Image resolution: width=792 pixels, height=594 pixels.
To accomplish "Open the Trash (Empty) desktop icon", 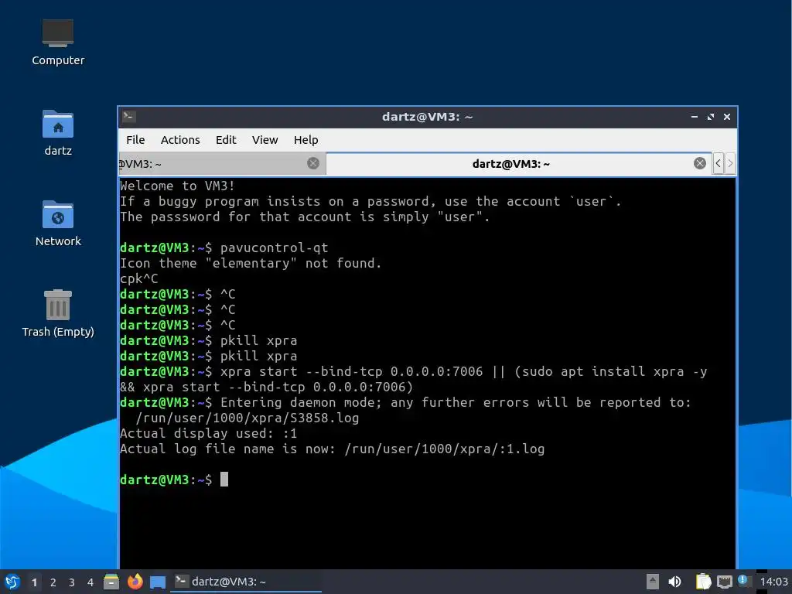I will point(57,313).
